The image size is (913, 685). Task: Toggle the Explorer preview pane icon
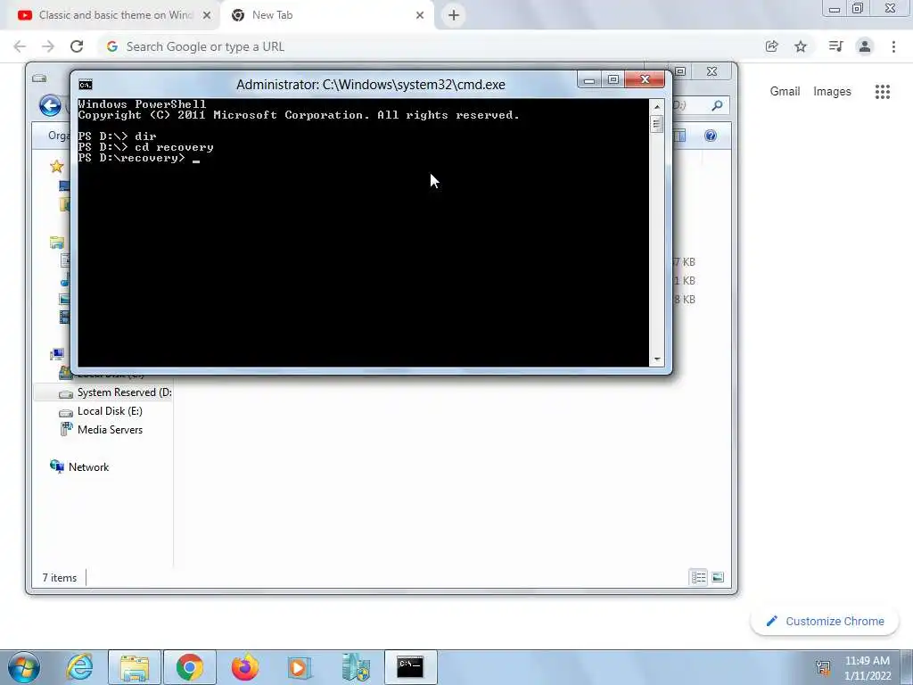tap(679, 136)
